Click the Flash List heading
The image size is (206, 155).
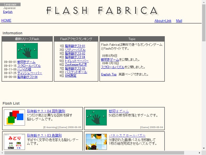click(x=11, y=103)
